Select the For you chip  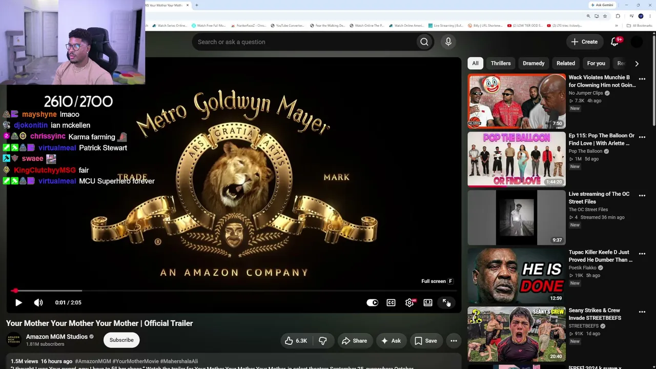pos(596,63)
